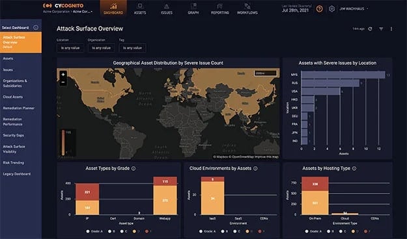Click info icon beside Cloud Environments by Assets

pyautogui.click(x=255, y=169)
